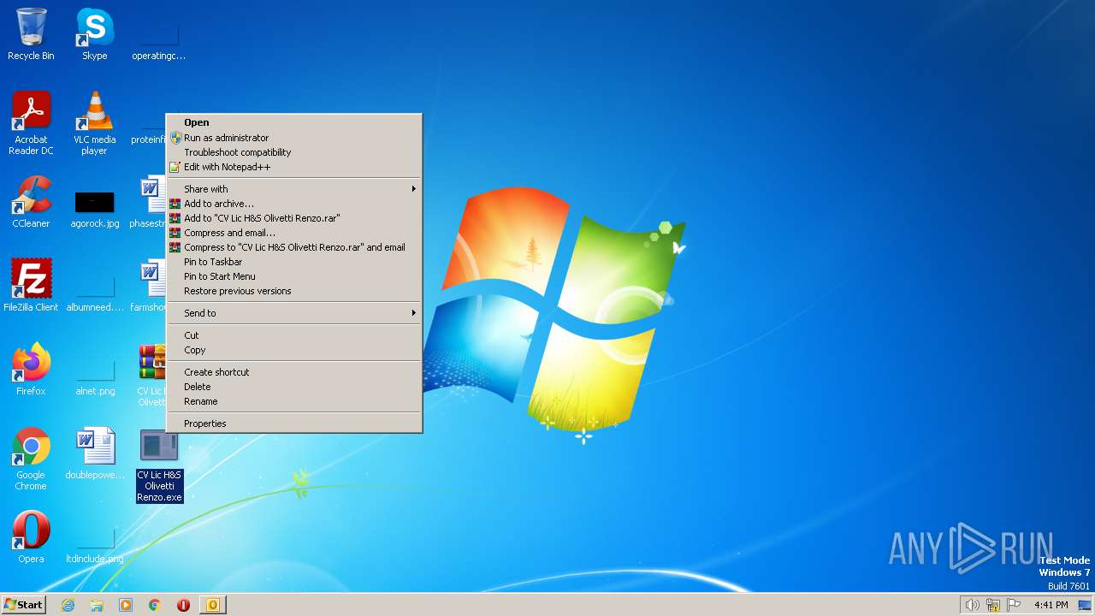Select the FileZilla Client shortcut

tap(31, 286)
